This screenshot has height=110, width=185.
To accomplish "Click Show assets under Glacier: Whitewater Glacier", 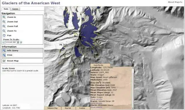I will tap(96, 107).
